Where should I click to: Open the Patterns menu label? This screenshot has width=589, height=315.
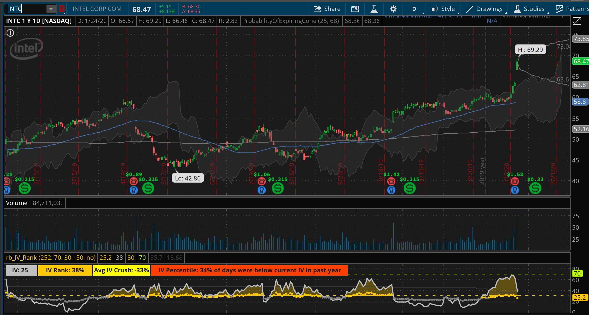[x=577, y=9]
